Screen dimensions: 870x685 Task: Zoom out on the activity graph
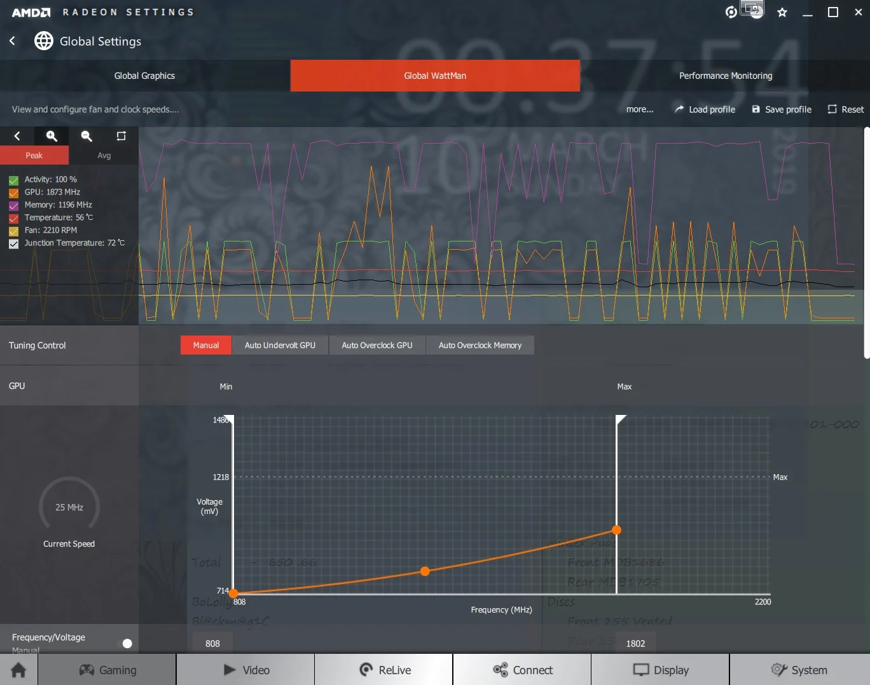tap(86, 136)
